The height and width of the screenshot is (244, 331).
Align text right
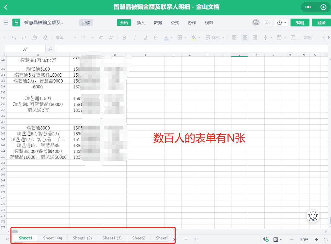pos(255,38)
